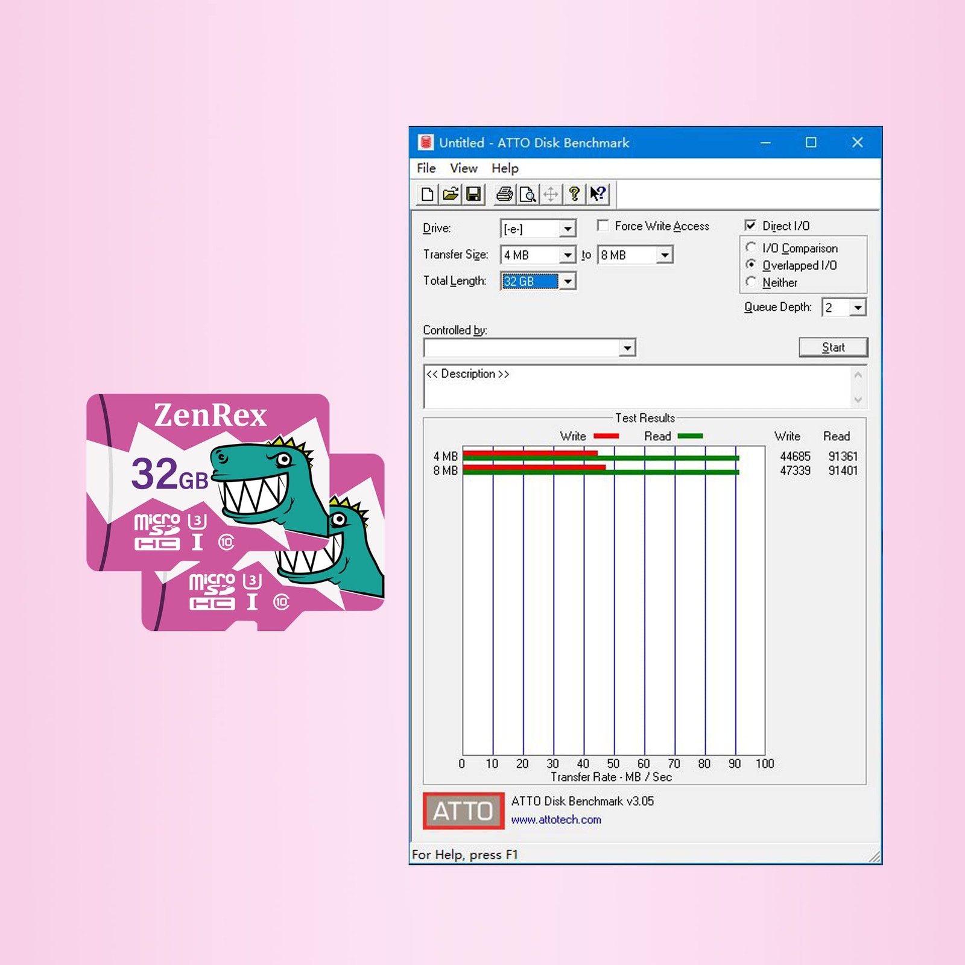Open a saved benchmark file icon

pyautogui.click(x=451, y=194)
